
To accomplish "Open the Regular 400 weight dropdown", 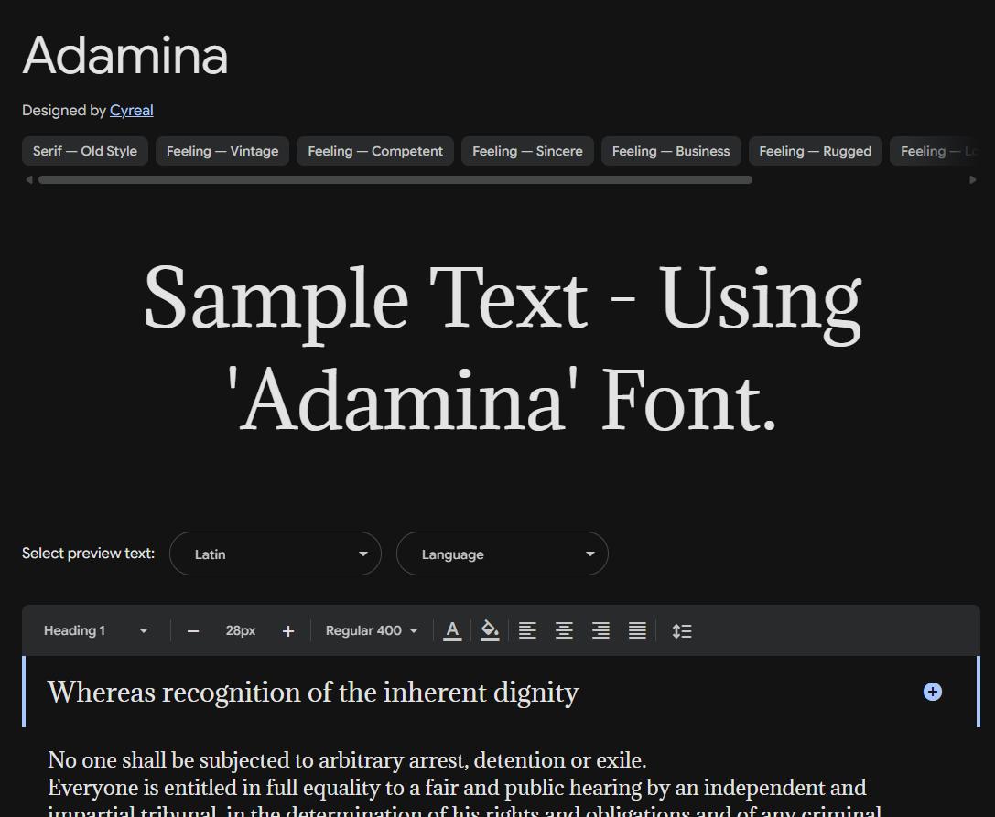I will tap(372, 630).
